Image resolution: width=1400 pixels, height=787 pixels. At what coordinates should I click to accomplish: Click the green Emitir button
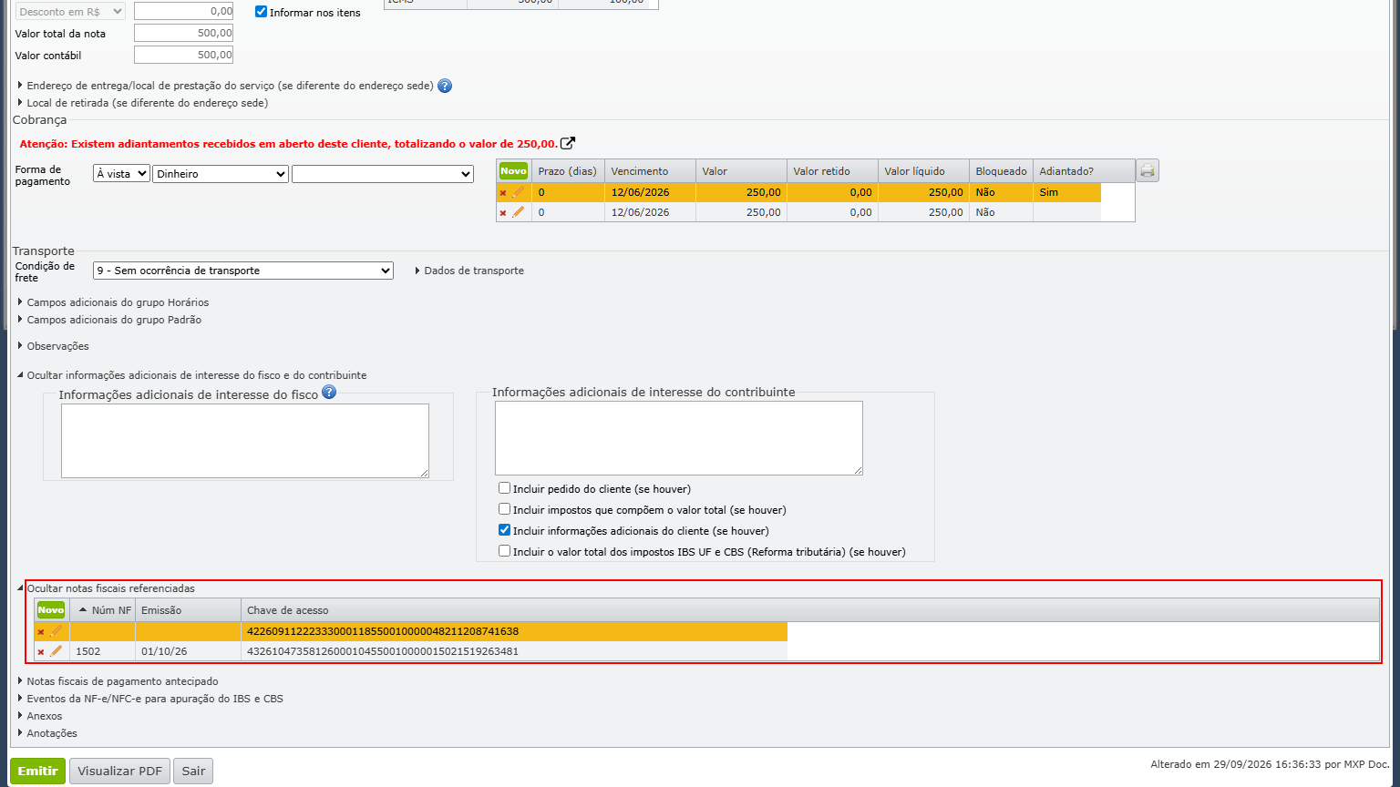click(x=37, y=771)
